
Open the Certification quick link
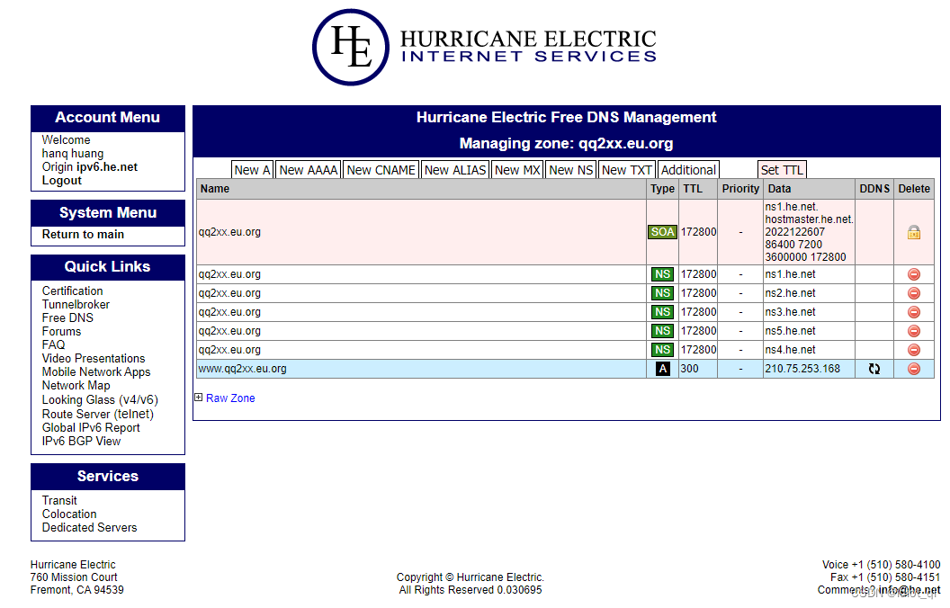point(72,291)
